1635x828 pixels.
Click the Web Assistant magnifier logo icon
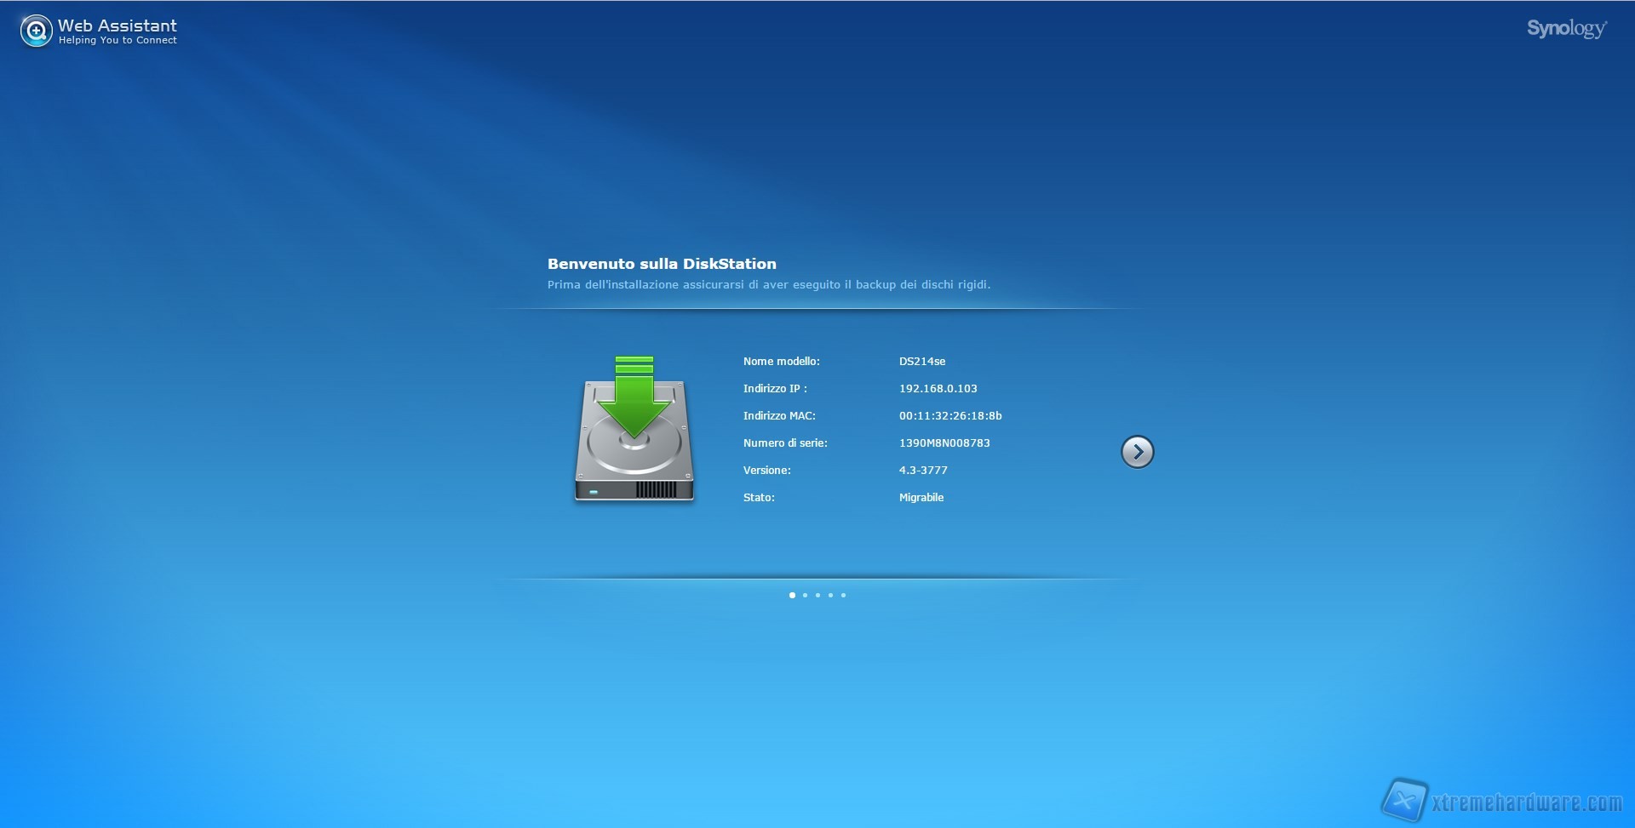pyautogui.click(x=36, y=31)
